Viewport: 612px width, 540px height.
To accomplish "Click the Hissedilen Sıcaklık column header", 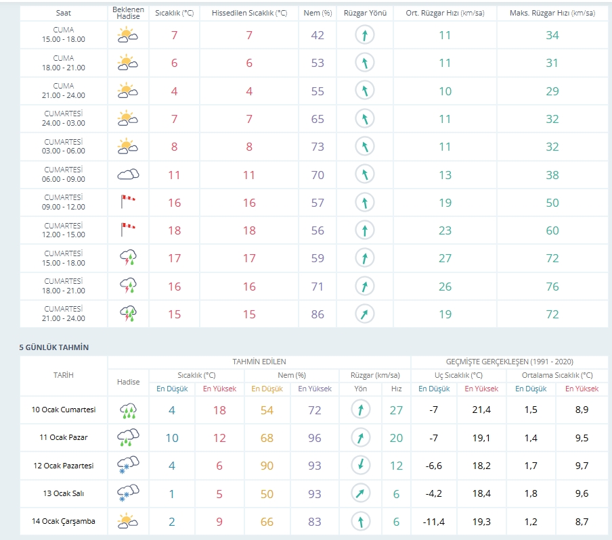I will pos(248,13).
